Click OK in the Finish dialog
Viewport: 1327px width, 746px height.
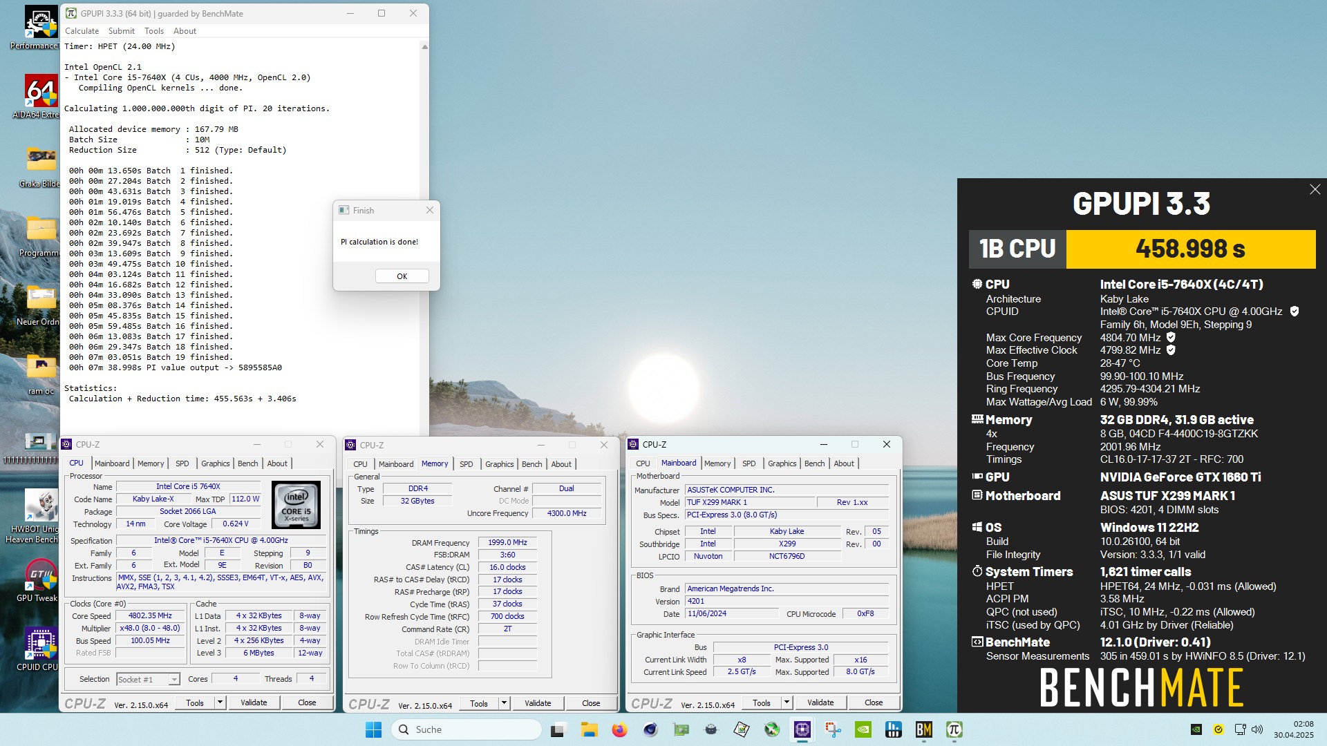point(402,276)
